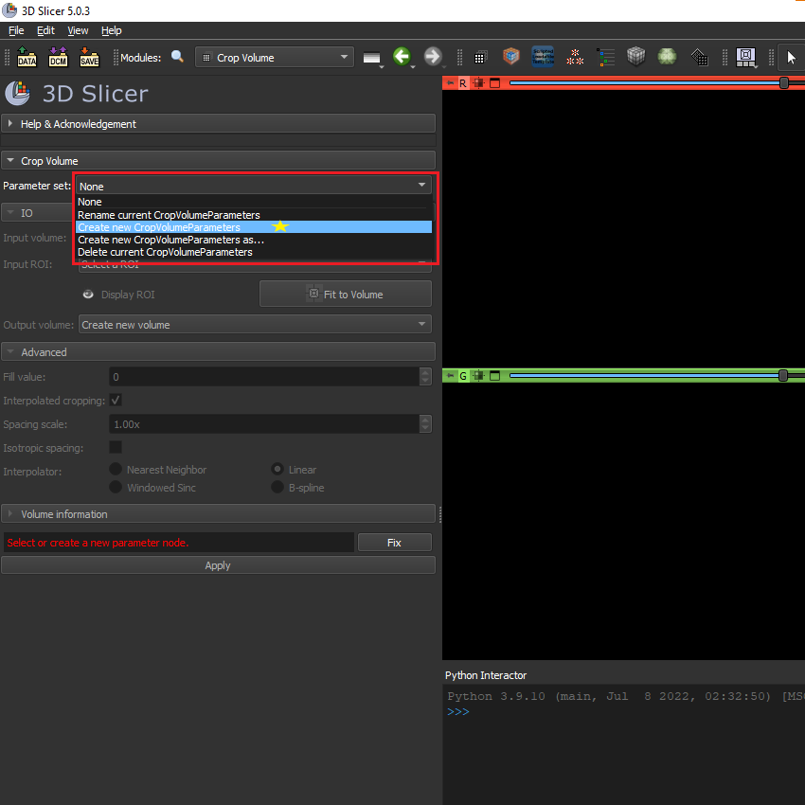
Task: Open the Segment Editor toolbar icon
Action: [x=699, y=57]
